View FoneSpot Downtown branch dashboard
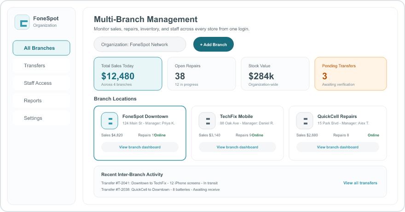 pyautogui.click(x=140, y=147)
